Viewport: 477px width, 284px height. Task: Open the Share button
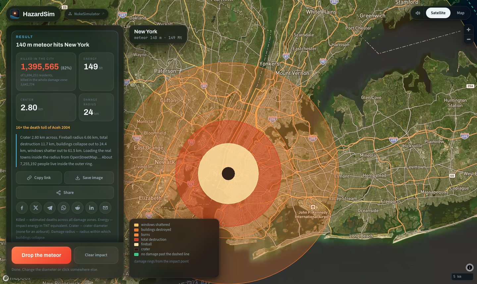65,193
